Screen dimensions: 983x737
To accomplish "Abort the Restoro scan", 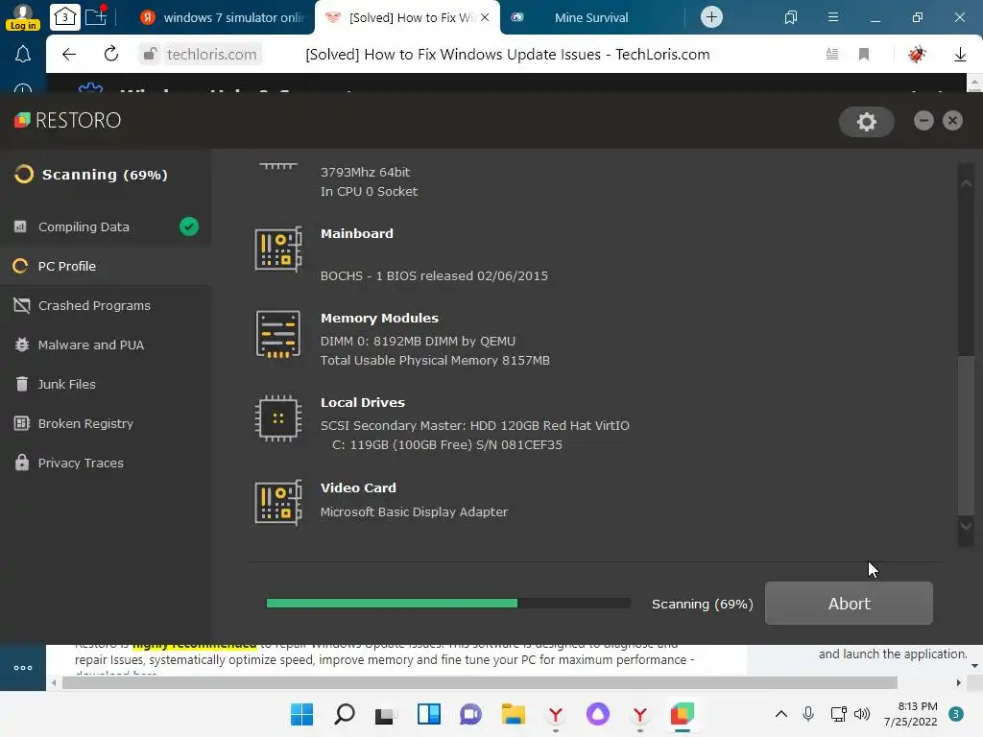I will click(849, 604).
